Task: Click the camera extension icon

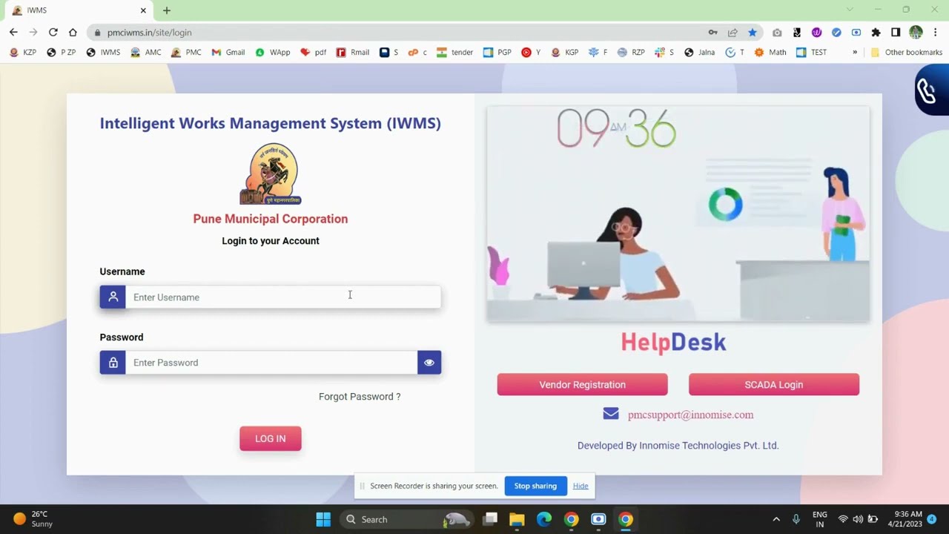Action: (x=777, y=33)
